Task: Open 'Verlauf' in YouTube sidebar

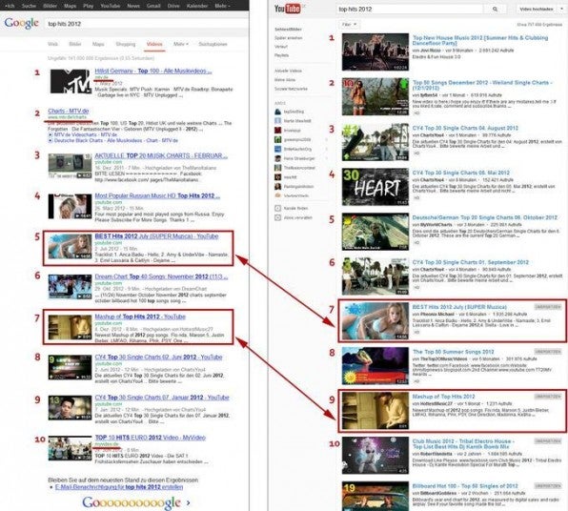Action: pyautogui.click(x=281, y=47)
